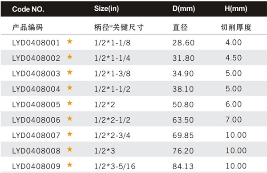Select the star icon for LYD0408009

[70, 165]
